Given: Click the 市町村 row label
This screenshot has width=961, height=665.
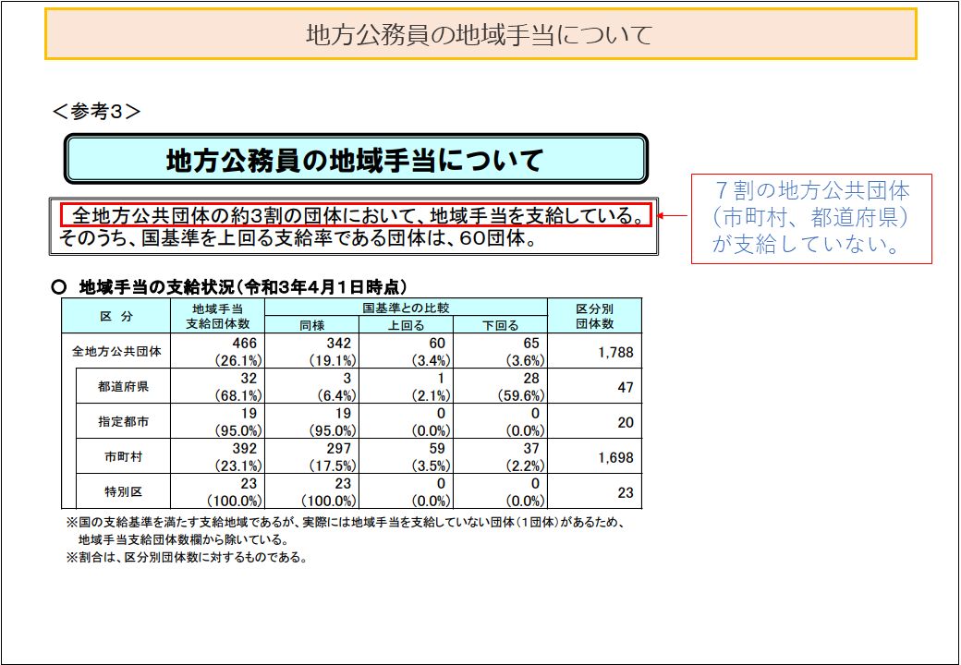Looking at the screenshot, I should [x=123, y=456].
